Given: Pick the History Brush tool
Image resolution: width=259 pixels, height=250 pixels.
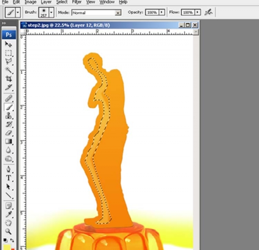Looking at the screenshot, I should [x=8, y=124].
